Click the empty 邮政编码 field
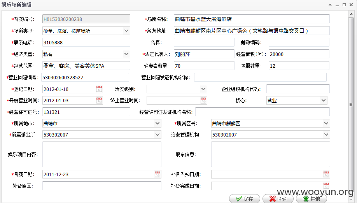357x203 pixels. coord(299,42)
